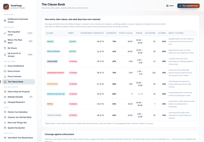This screenshot has height=142, width=204.
Task: Click the shield icon beside Clauses You Did Not Write
Action: click(x=5, y=117)
